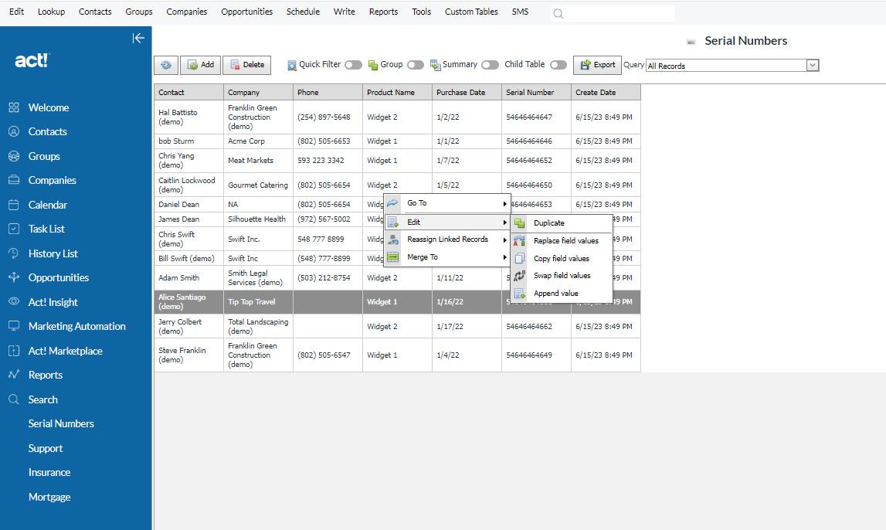Viewport: 886px width, 530px height.
Task: Turn on the Group toggle
Action: 415,65
